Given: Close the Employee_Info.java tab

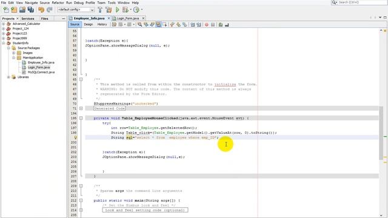Looking at the screenshot, I should pos(109,19).
